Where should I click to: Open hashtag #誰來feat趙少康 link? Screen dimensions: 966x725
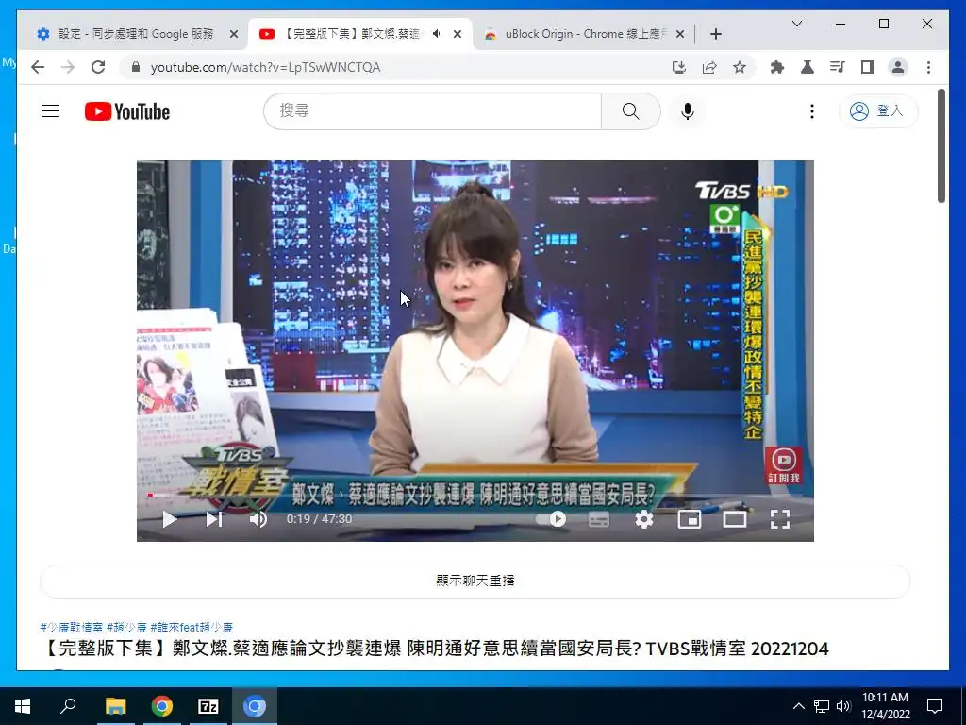(x=192, y=628)
